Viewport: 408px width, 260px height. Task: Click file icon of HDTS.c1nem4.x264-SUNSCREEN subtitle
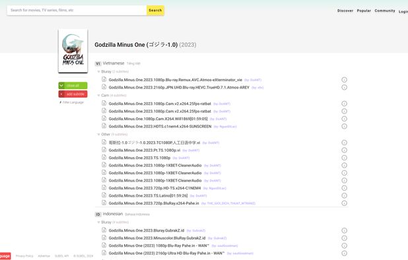pos(104,126)
